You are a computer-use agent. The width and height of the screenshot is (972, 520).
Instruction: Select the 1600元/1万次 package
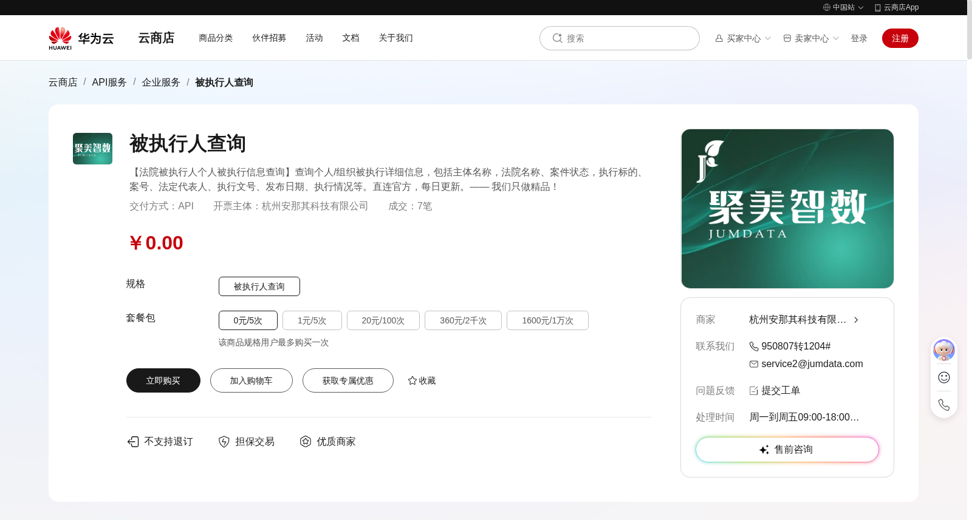[547, 320]
